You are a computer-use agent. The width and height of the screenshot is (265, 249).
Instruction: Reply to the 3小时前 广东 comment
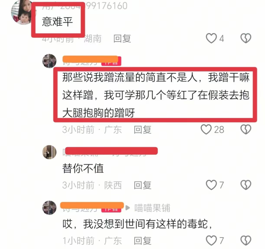[142, 130]
